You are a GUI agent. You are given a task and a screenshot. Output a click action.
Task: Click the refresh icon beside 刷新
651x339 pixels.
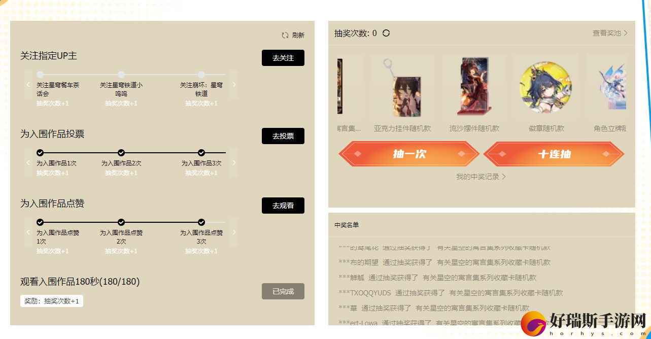[x=285, y=36]
